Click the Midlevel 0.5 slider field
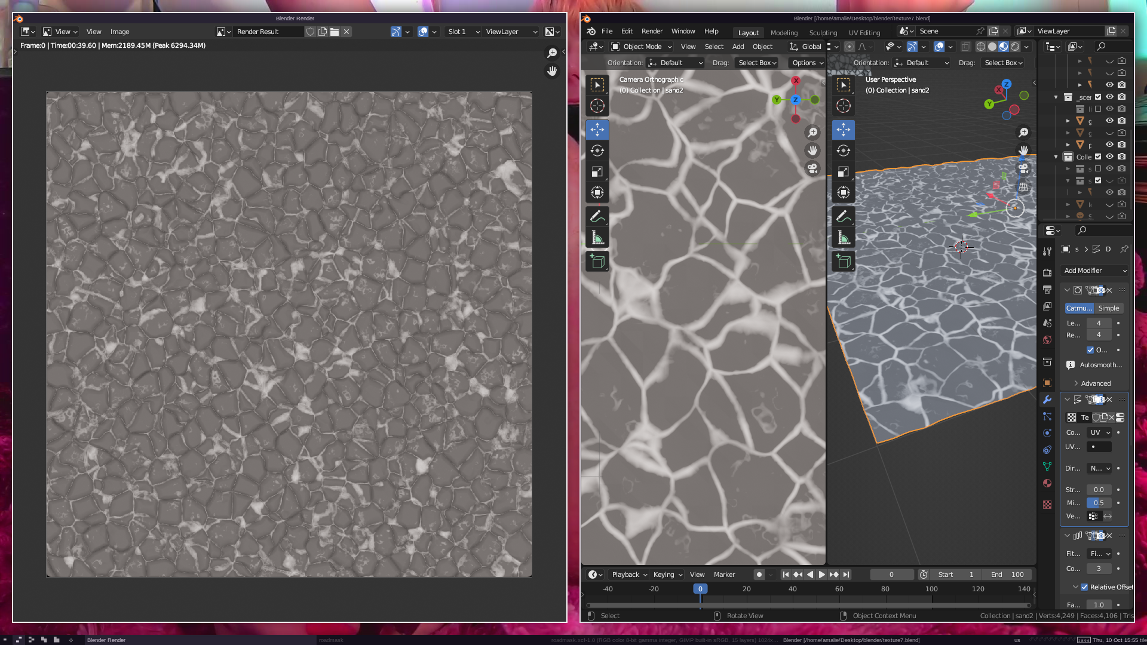This screenshot has height=645, width=1147. coord(1098,503)
